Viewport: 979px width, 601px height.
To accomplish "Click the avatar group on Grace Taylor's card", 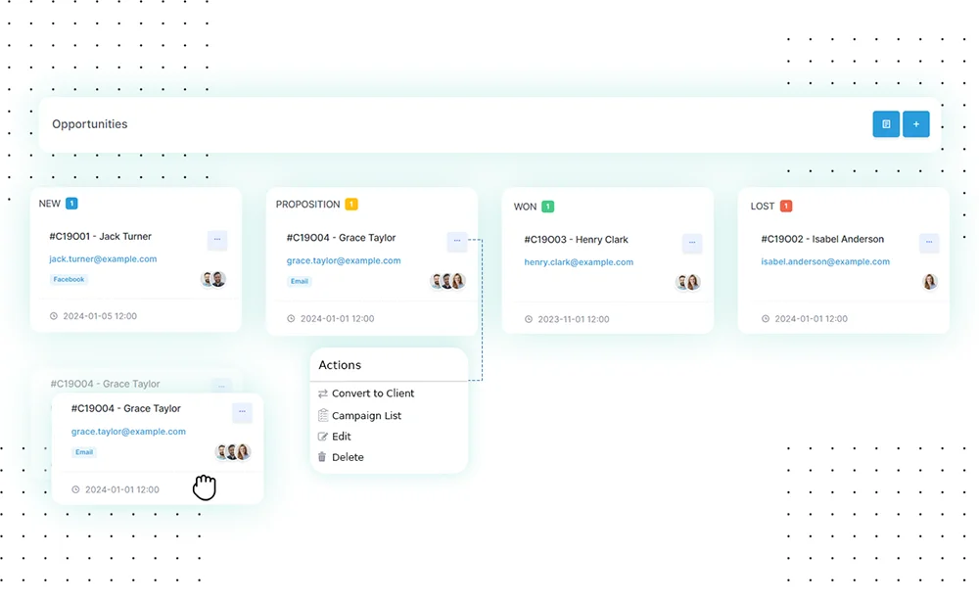I will [x=446, y=281].
